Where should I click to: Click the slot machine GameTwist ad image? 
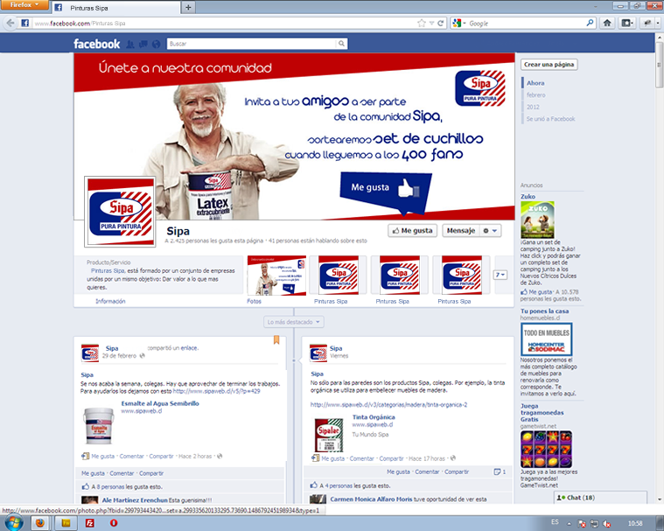[546, 450]
